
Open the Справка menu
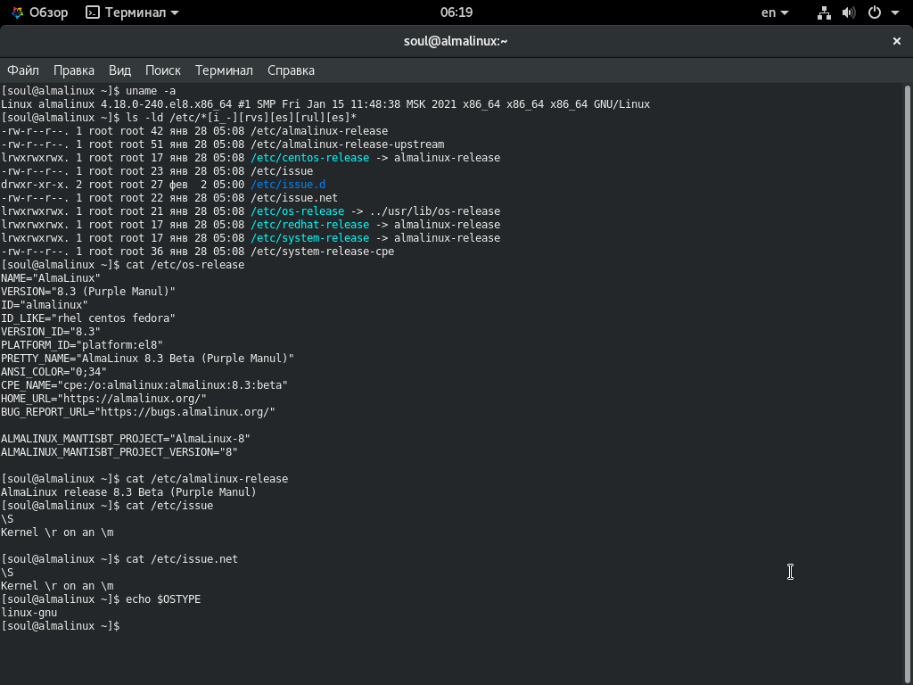click(x=292, y=70)
